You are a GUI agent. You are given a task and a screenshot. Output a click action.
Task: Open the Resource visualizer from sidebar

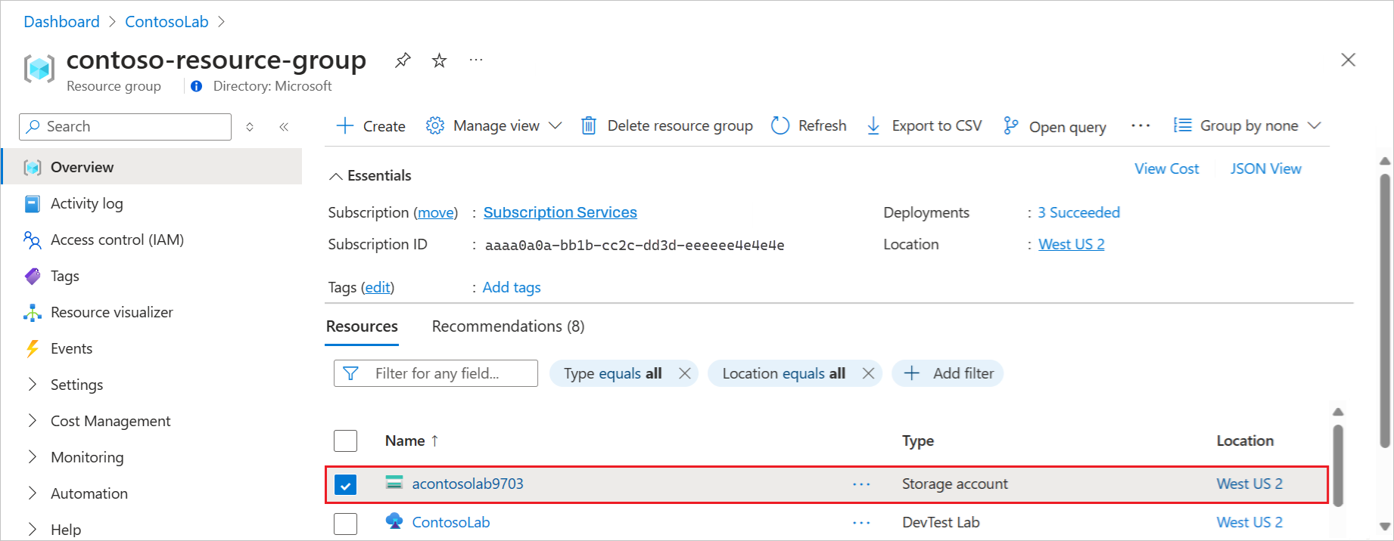(111, 312)
